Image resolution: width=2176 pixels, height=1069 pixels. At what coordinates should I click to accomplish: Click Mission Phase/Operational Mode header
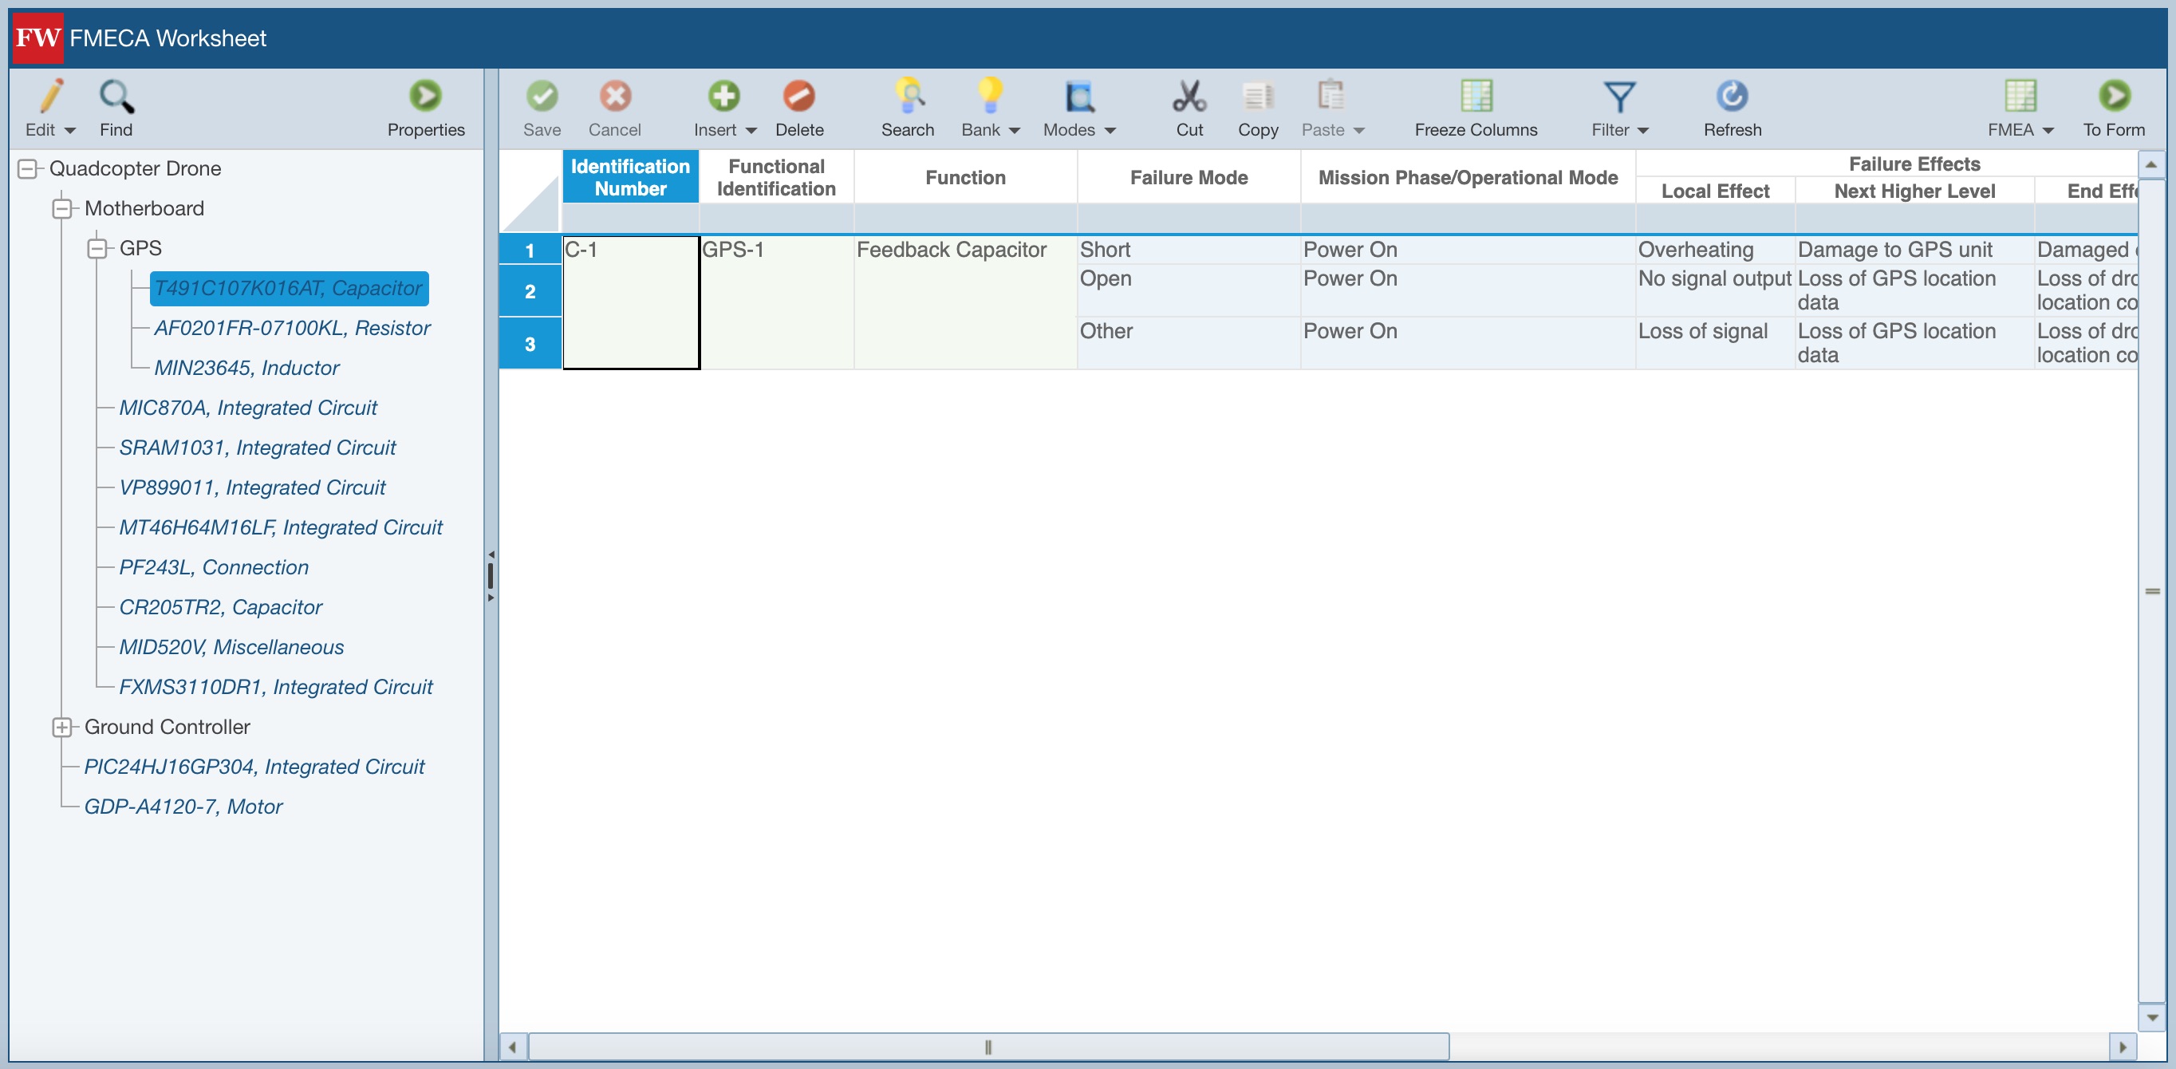tap(1467, 177)
